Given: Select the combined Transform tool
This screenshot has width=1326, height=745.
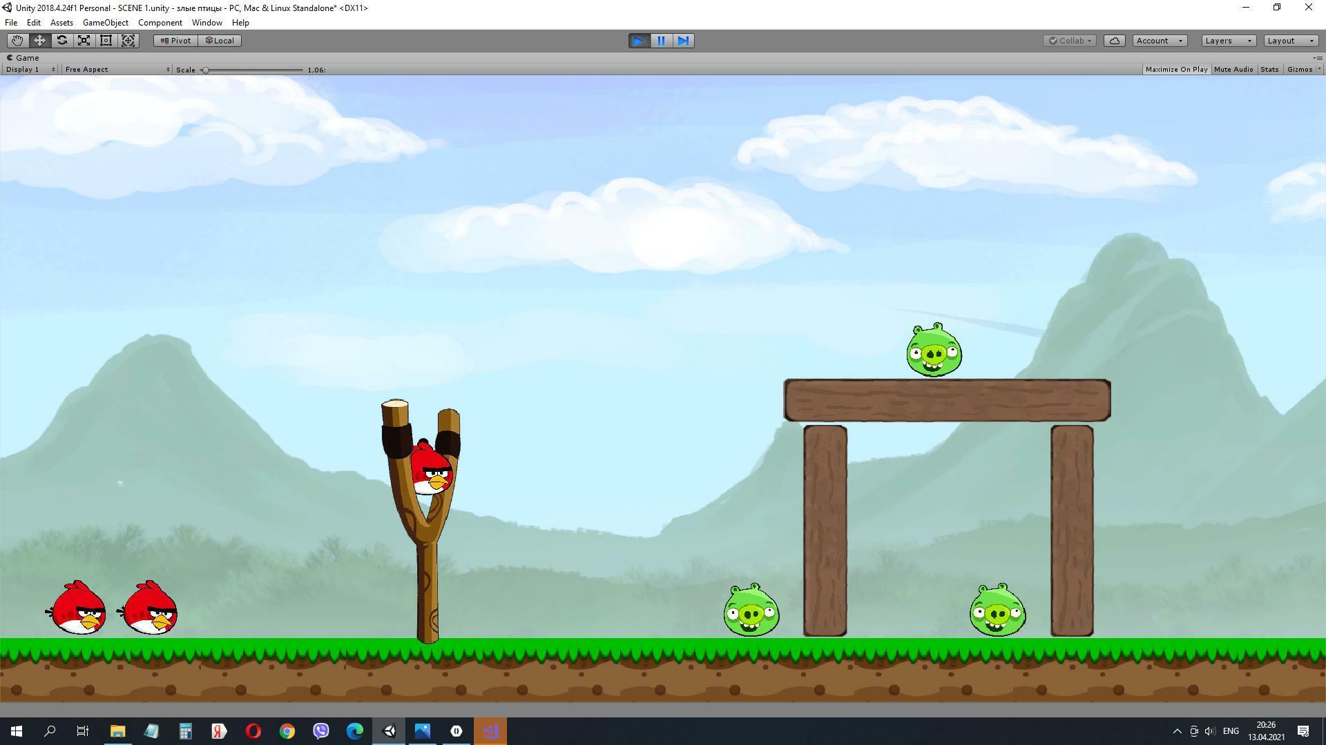Looking at the screenshot, I should pyautogui.click(x=128, y=41).
